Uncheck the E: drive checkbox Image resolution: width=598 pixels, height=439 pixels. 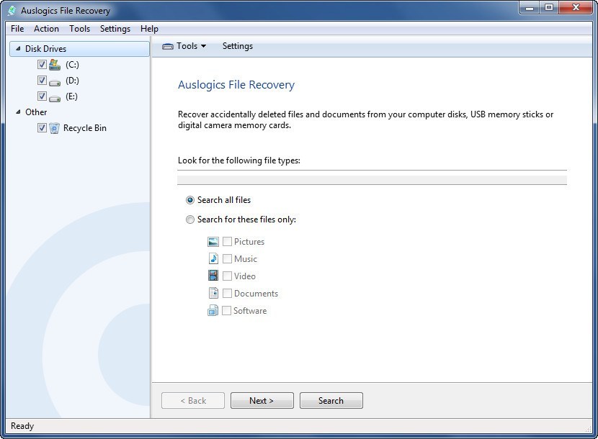42,96
